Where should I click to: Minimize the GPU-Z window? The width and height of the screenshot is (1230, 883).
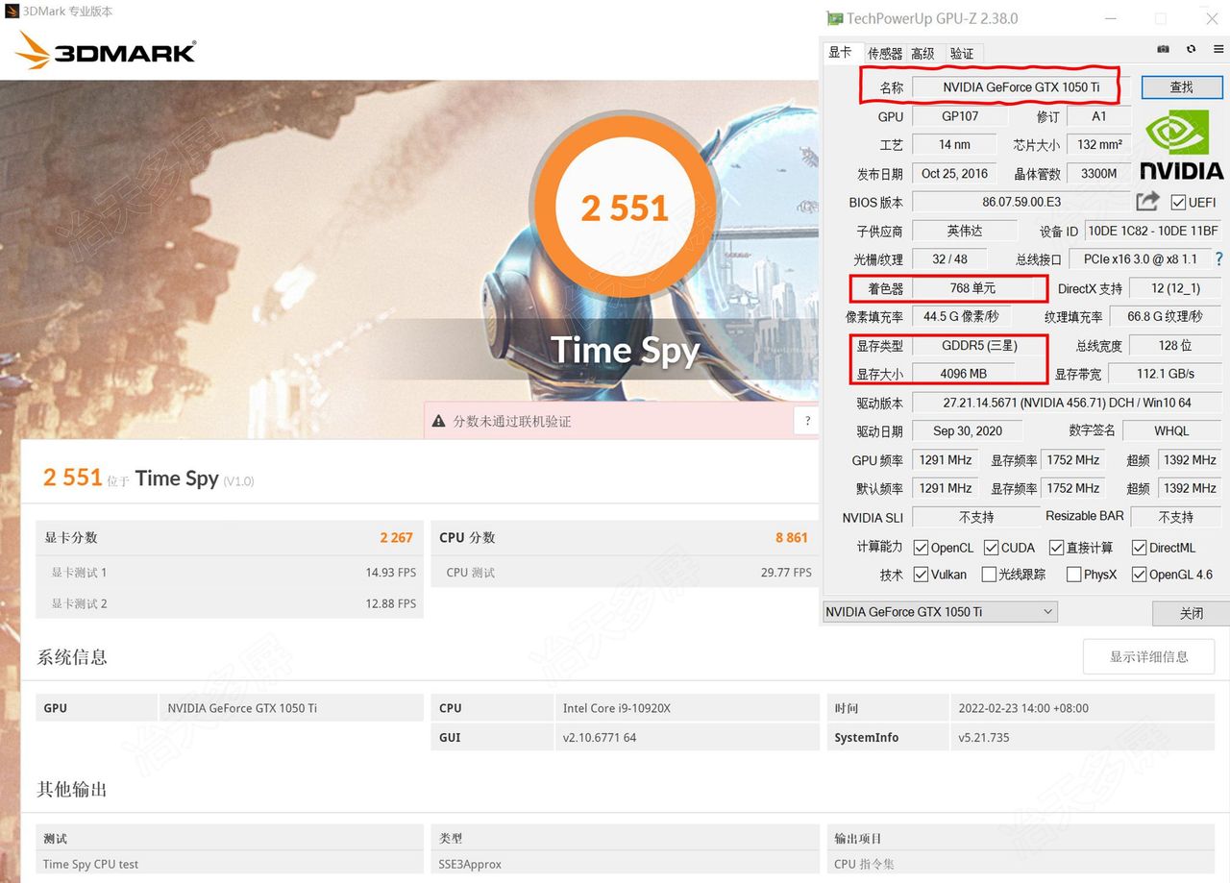pyautogui.click(x=1111, y=18)
